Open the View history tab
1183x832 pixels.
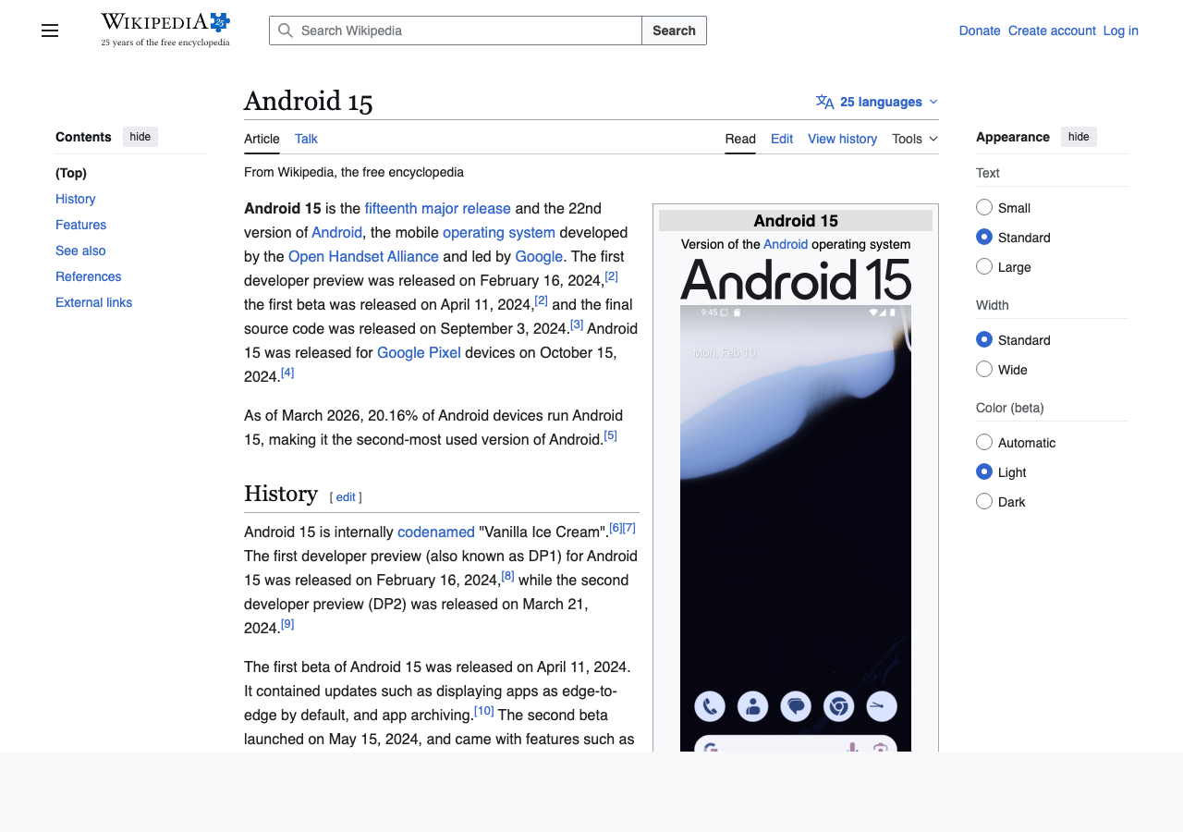click(x=842, y=139)
